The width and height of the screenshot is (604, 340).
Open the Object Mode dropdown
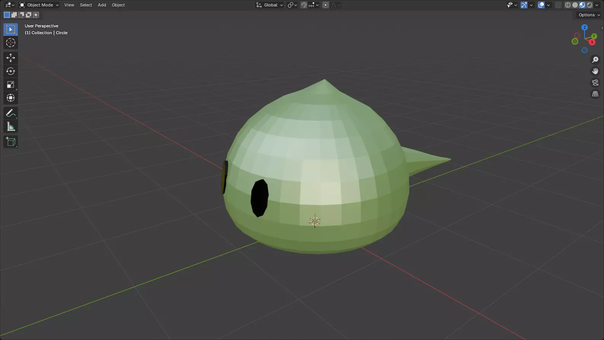click(39, 5)
